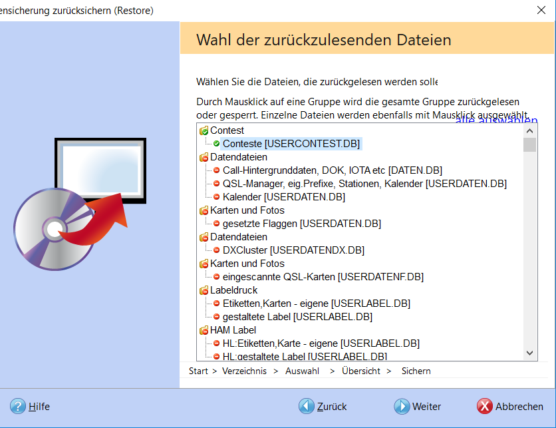556x428 pixels.
Task: Click the Contest group folder icon
Action: click(x=204, y=130)
